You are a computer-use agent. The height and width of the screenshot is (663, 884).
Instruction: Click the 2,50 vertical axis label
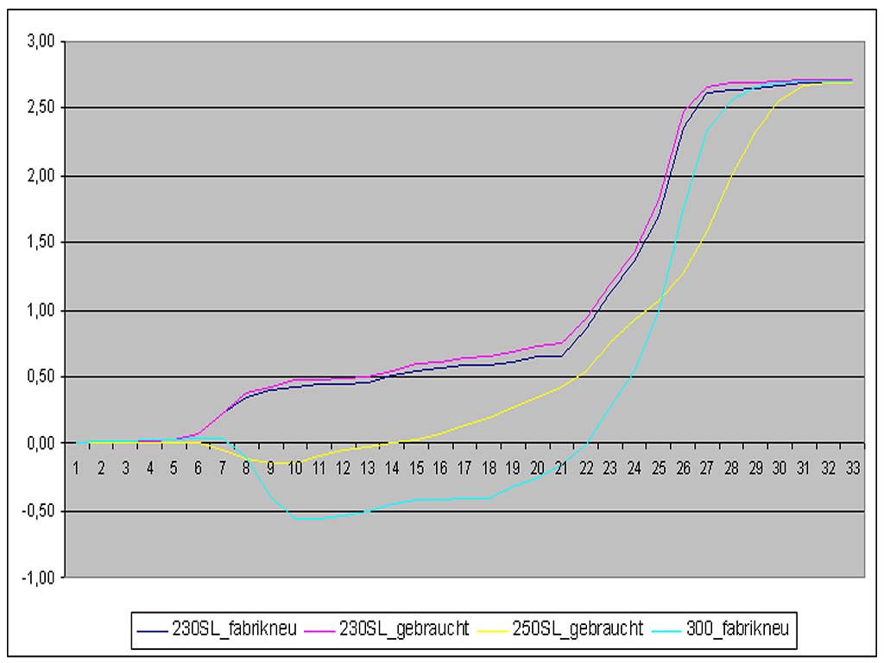(x=41, y=108)
